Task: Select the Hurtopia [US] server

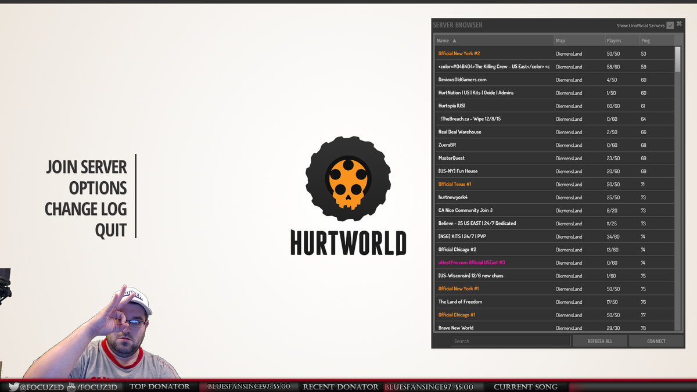Action: 555,106
